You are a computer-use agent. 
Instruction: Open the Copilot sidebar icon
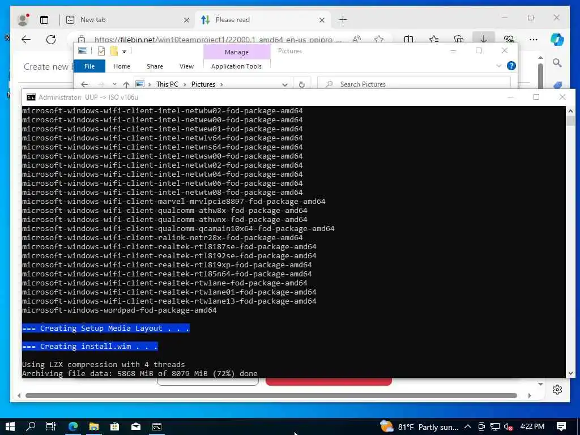tap(557, 39)
